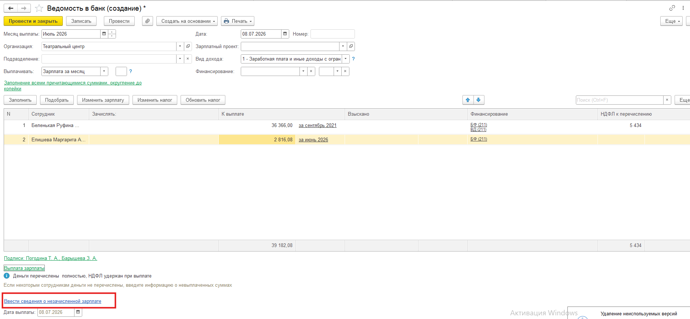Expand the Подразделение dropdown

click(180, 59)
